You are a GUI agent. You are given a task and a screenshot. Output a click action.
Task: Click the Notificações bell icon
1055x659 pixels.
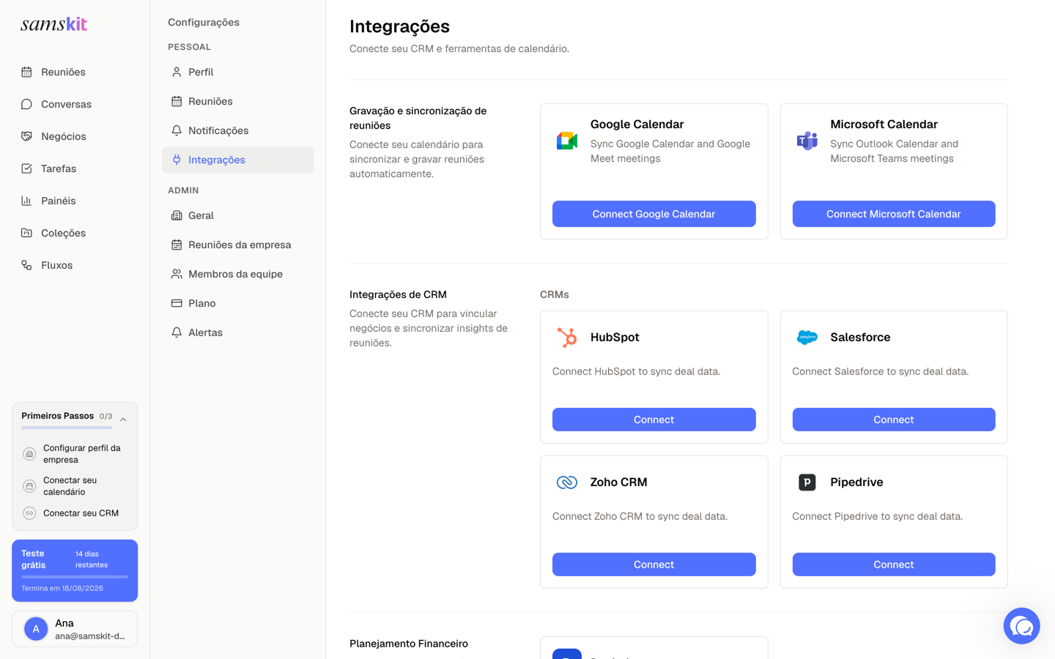click(x=177, y=130)
